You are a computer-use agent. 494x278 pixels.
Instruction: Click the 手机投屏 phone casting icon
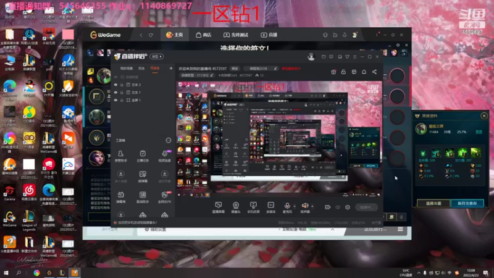click(253, 208)
